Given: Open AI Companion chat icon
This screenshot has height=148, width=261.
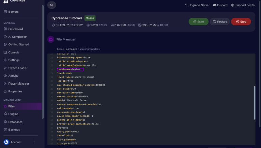Looking at the screenshot, I should coord(5,37).
